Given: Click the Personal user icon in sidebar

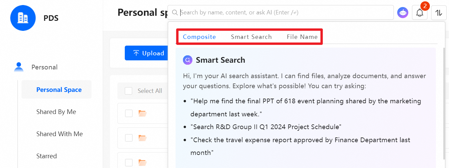Looking at the screenshot, I should coord(19,67).
